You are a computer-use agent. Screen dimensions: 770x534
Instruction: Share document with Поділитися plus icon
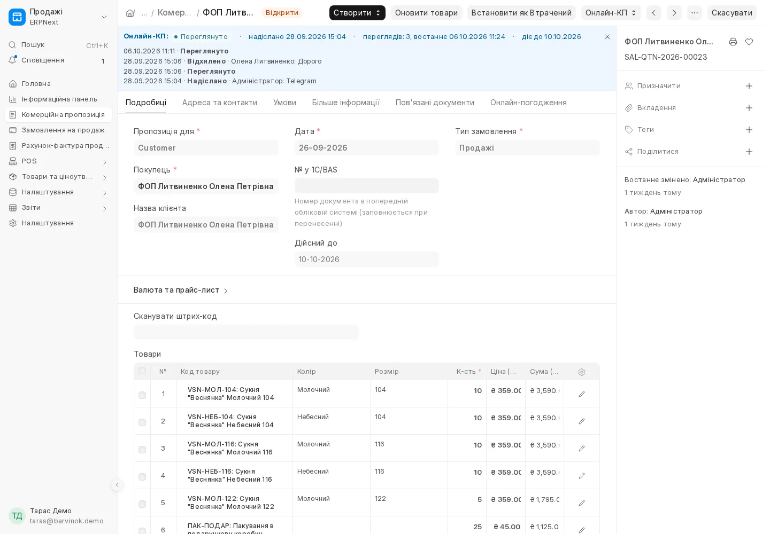[x=749, y=152]
